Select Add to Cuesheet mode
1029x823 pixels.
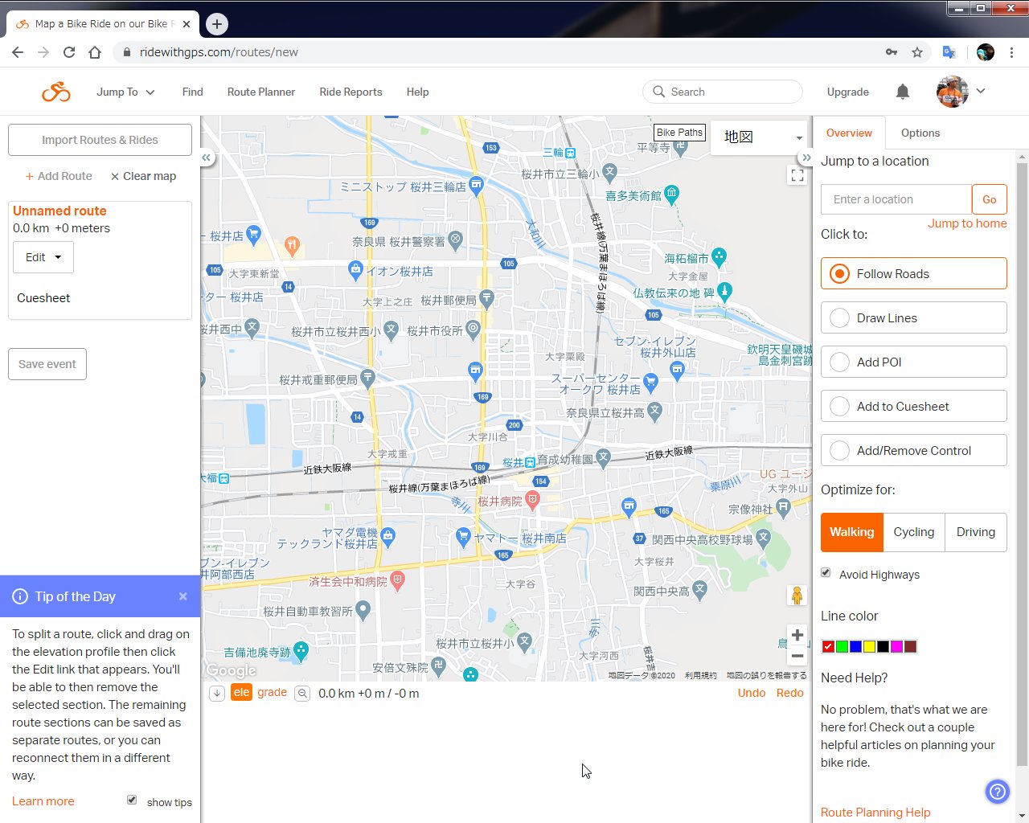pos(913,406)
